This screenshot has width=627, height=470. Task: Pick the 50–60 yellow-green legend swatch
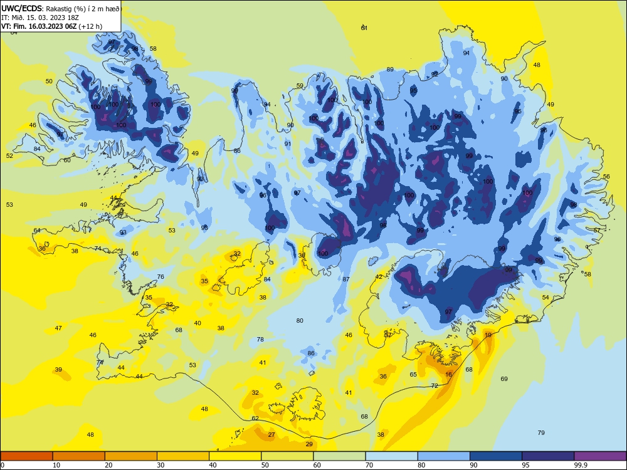point(287,456)
